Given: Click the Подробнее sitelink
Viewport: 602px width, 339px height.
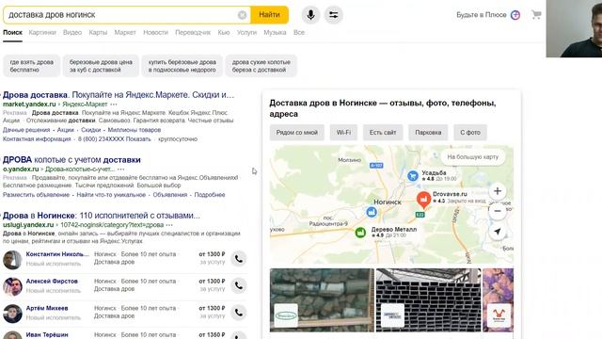Looking at the screenshot, I should [x=210, y=195].
